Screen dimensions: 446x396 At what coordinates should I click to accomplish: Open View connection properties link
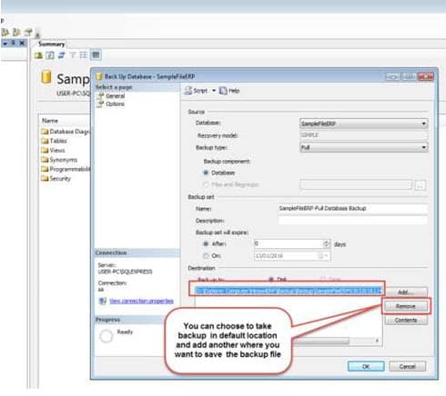point(141,301)
